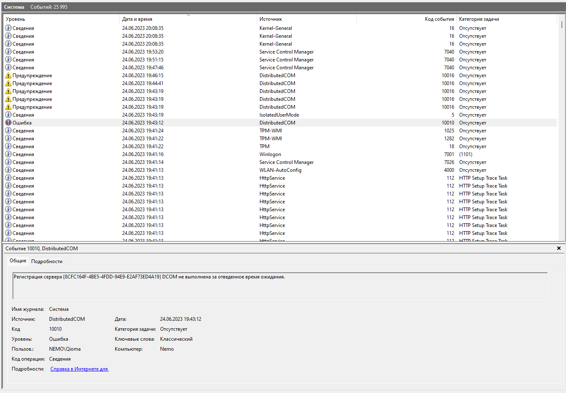The image size is (566, 393).
Task: Click the keywords value Классический
Action: [176, 339]
